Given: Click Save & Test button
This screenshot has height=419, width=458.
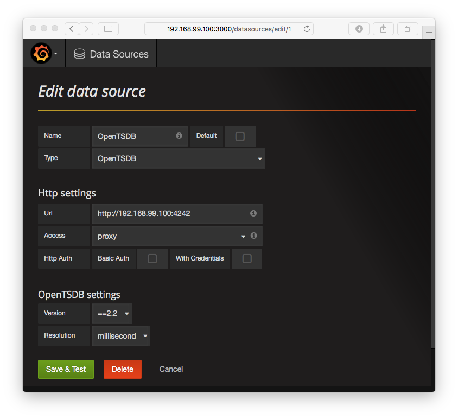Looking at the screenshot, I should pos(66,369).
